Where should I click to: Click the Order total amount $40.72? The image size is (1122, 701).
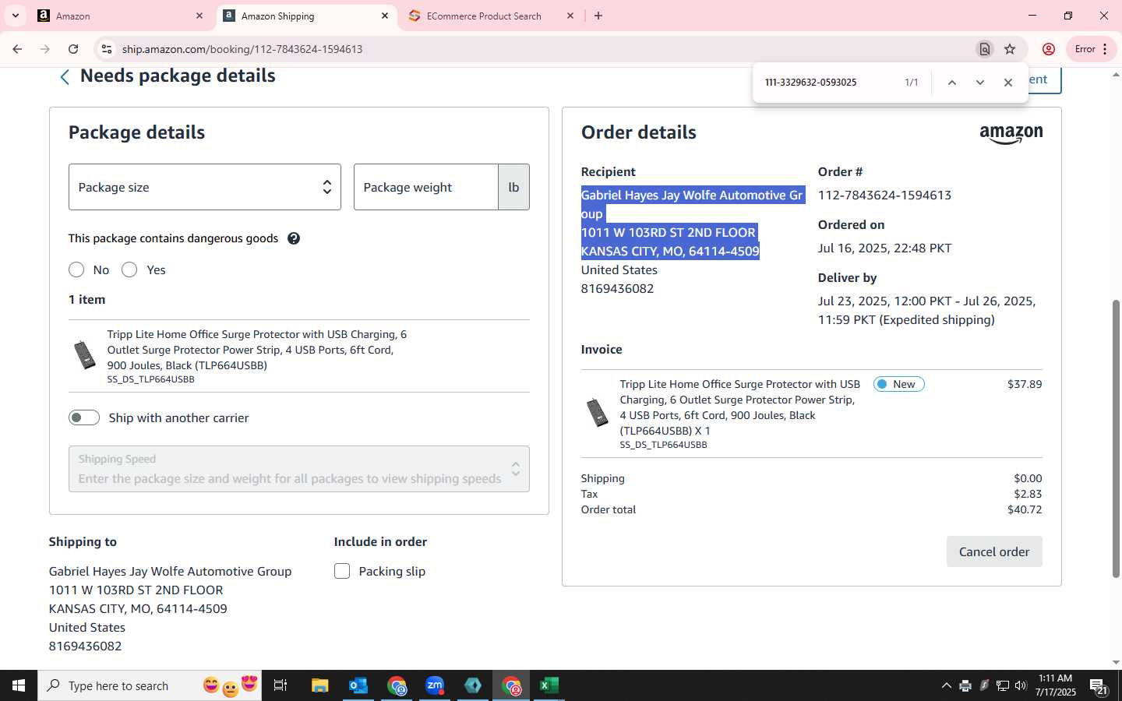1025,509
